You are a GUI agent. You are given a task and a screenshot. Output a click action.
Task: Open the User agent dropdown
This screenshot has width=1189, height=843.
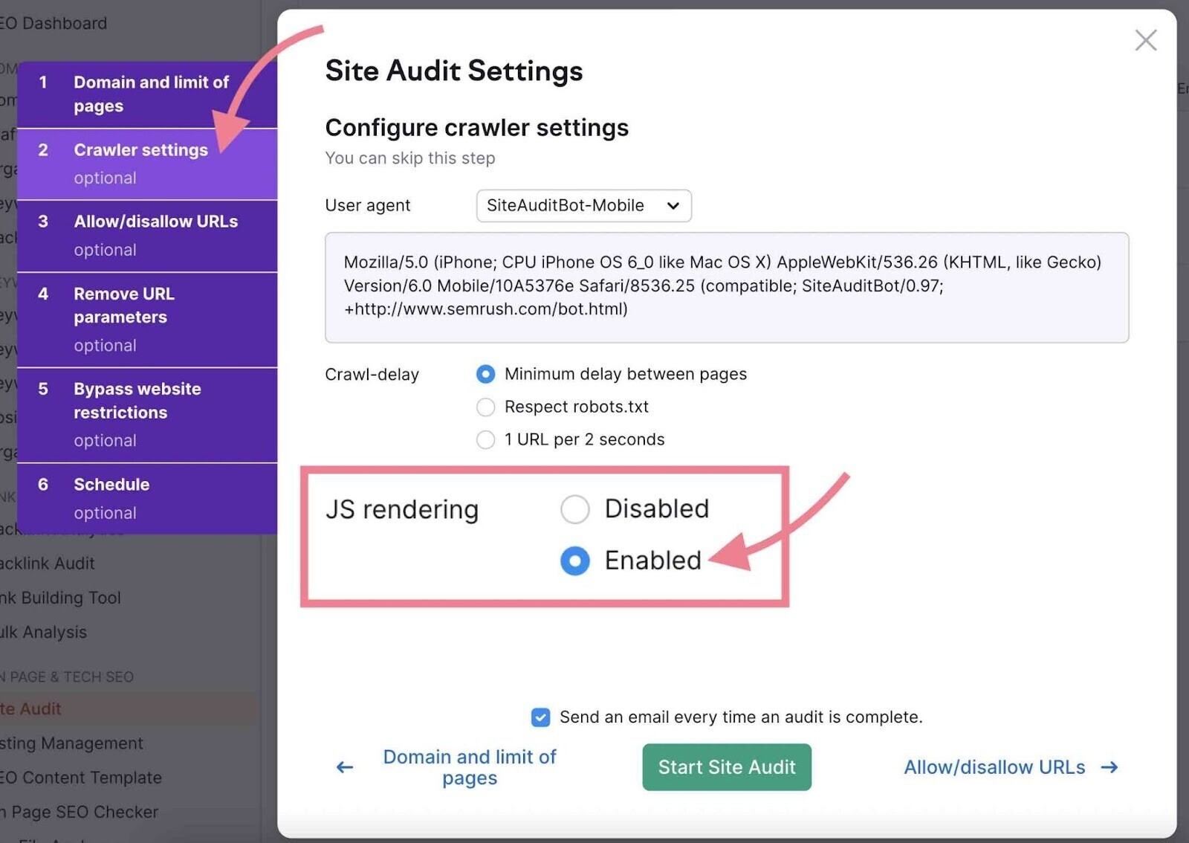583,206
